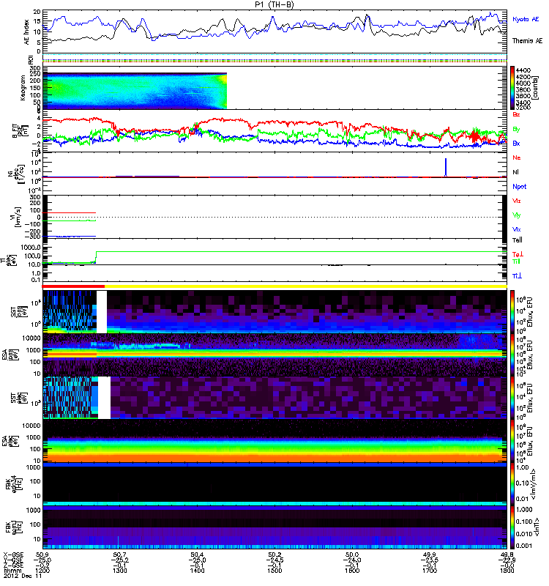Click the 'FBK scm1 [Hz]' axis label

[13, 527]
